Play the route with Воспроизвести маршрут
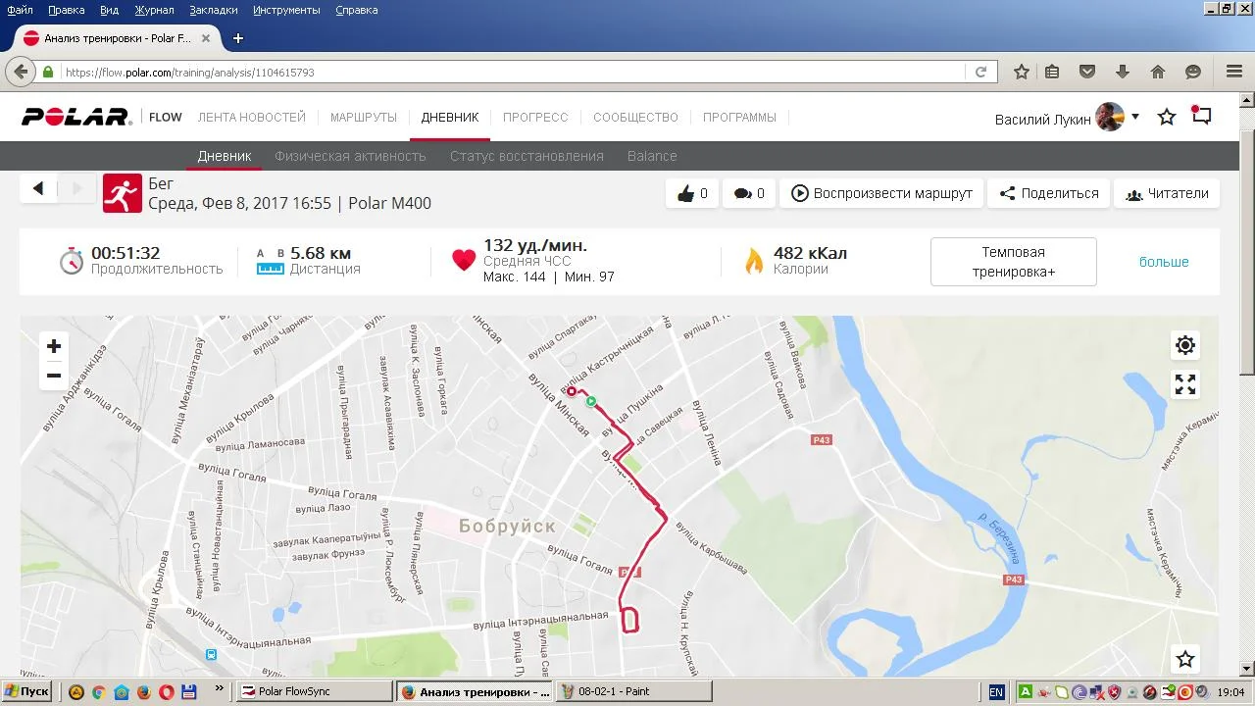 tap(881, 193)
